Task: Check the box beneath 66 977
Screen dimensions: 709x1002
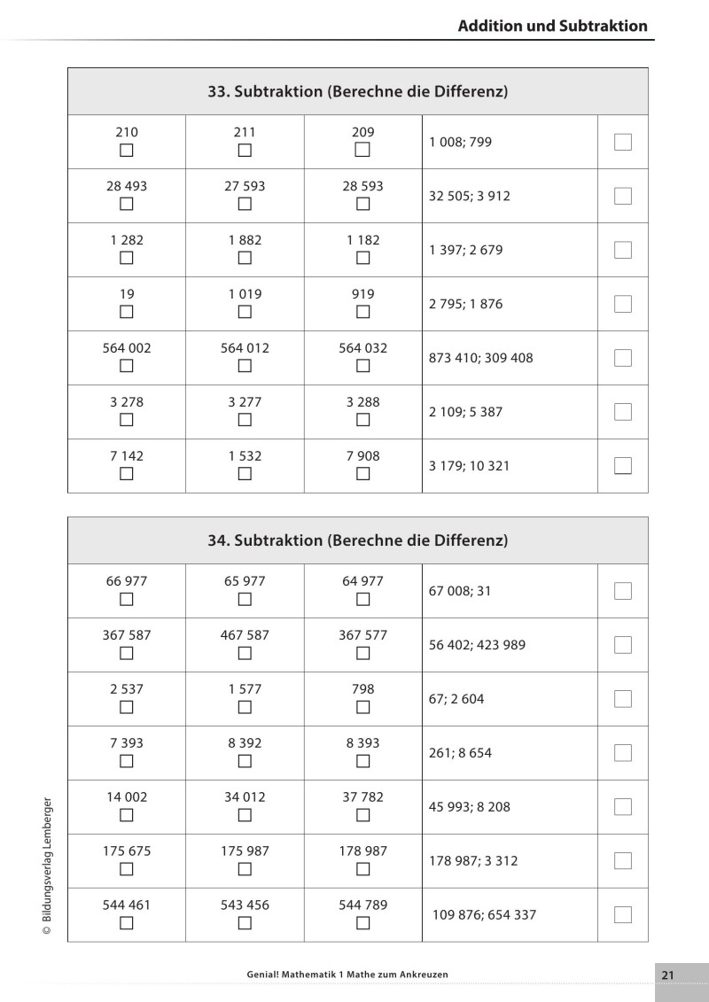Action: click(127, 599)
